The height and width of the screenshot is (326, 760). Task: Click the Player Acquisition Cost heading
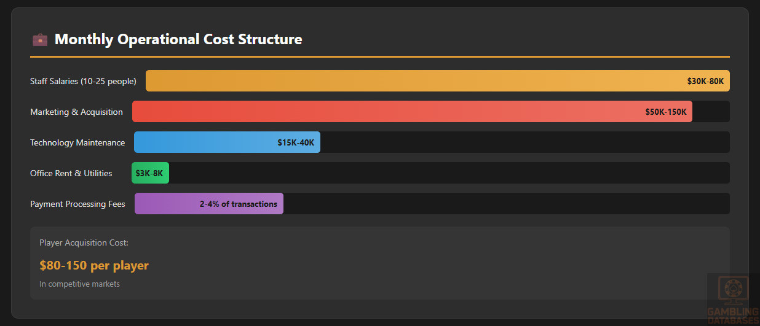pos(84,243)
